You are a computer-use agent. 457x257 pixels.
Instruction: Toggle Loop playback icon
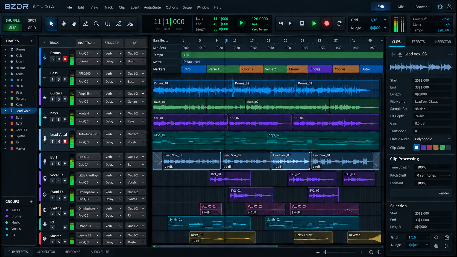(339, 23)
